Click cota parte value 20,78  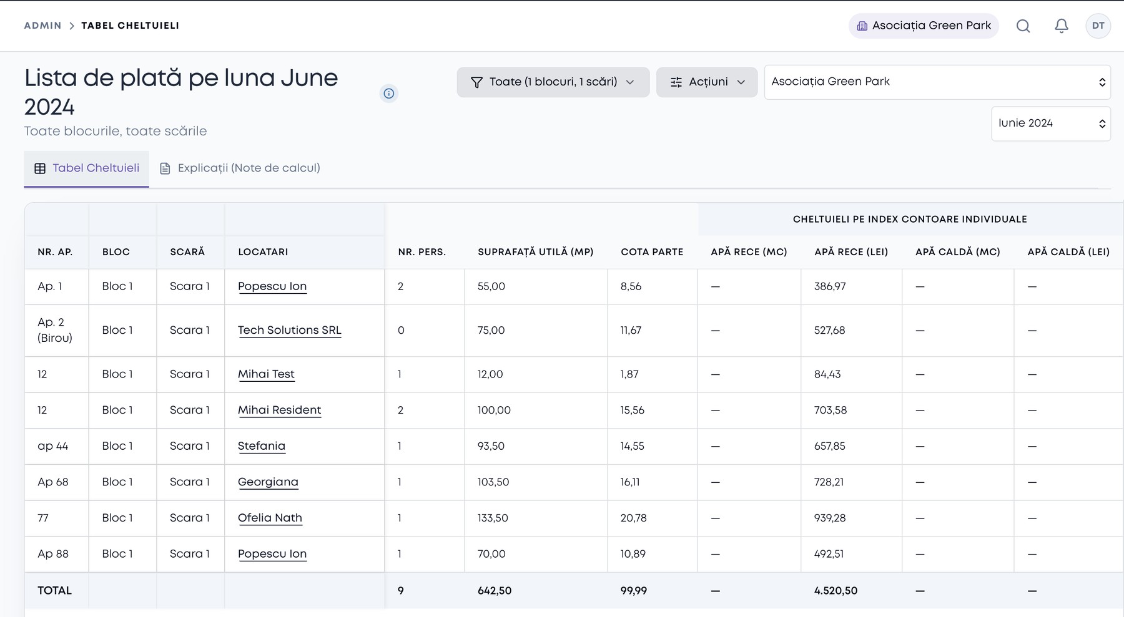pyautogui.click(x=634, y=518)
